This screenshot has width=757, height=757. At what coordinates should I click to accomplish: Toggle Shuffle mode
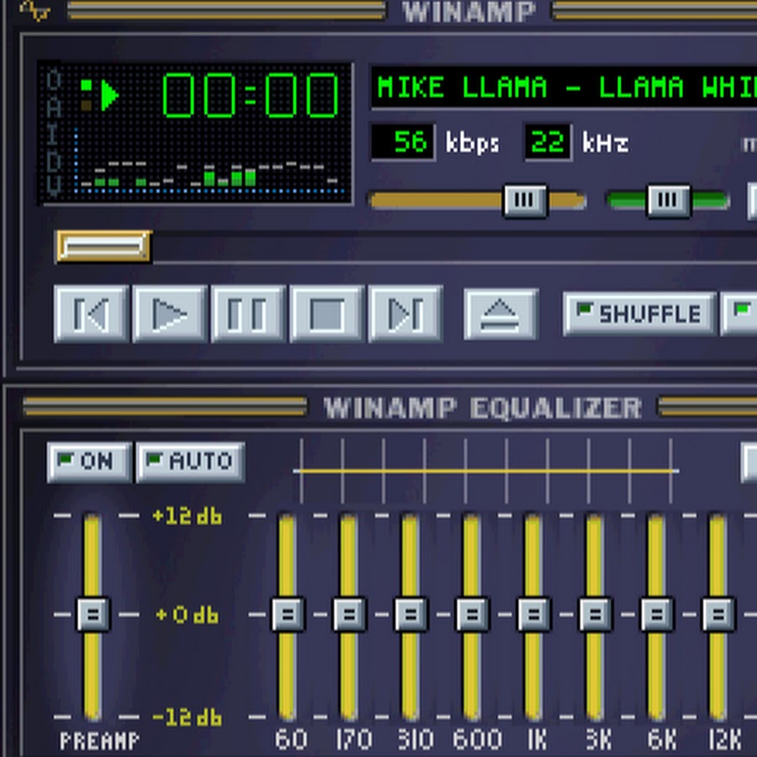[x=639, y=314]
